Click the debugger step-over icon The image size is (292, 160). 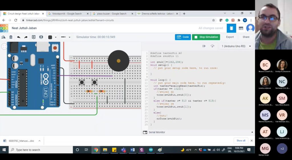click(212, 46)
